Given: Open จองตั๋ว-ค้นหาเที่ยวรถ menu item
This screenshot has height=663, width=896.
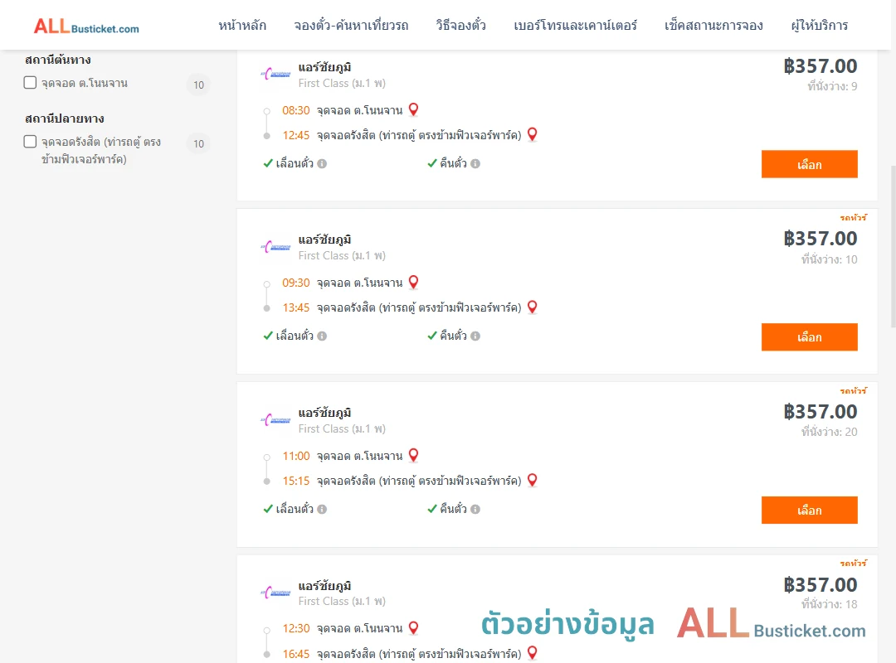Looking at the screenshot, I should (x=351, y=26).
